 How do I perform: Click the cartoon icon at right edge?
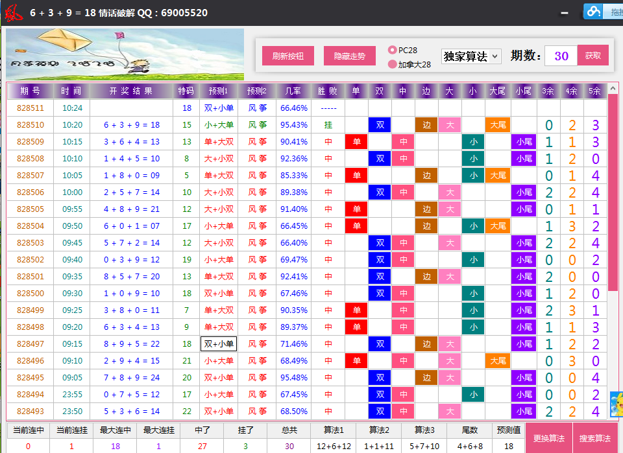coord(616,405)
